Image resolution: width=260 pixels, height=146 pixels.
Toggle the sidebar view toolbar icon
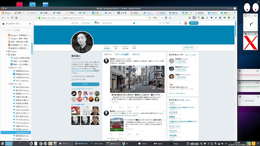coord(194,18)
